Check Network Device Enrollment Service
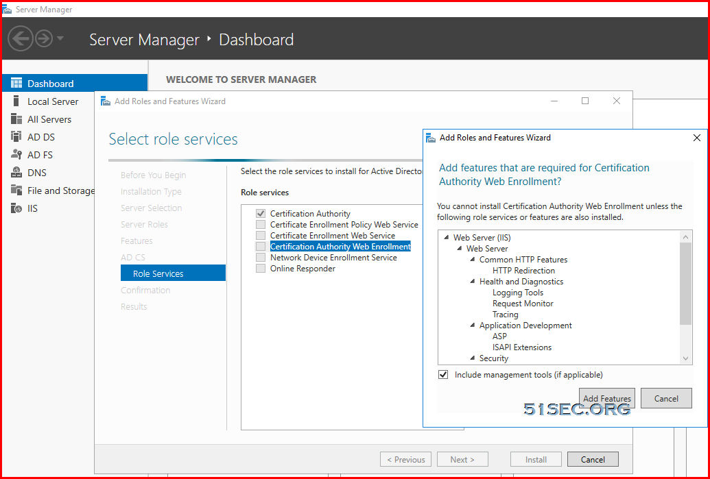 (x=261, y=258)
